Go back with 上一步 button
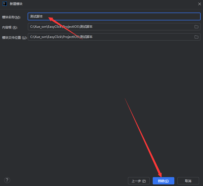This screenshot has width=203, height=186. pos(139,181)
